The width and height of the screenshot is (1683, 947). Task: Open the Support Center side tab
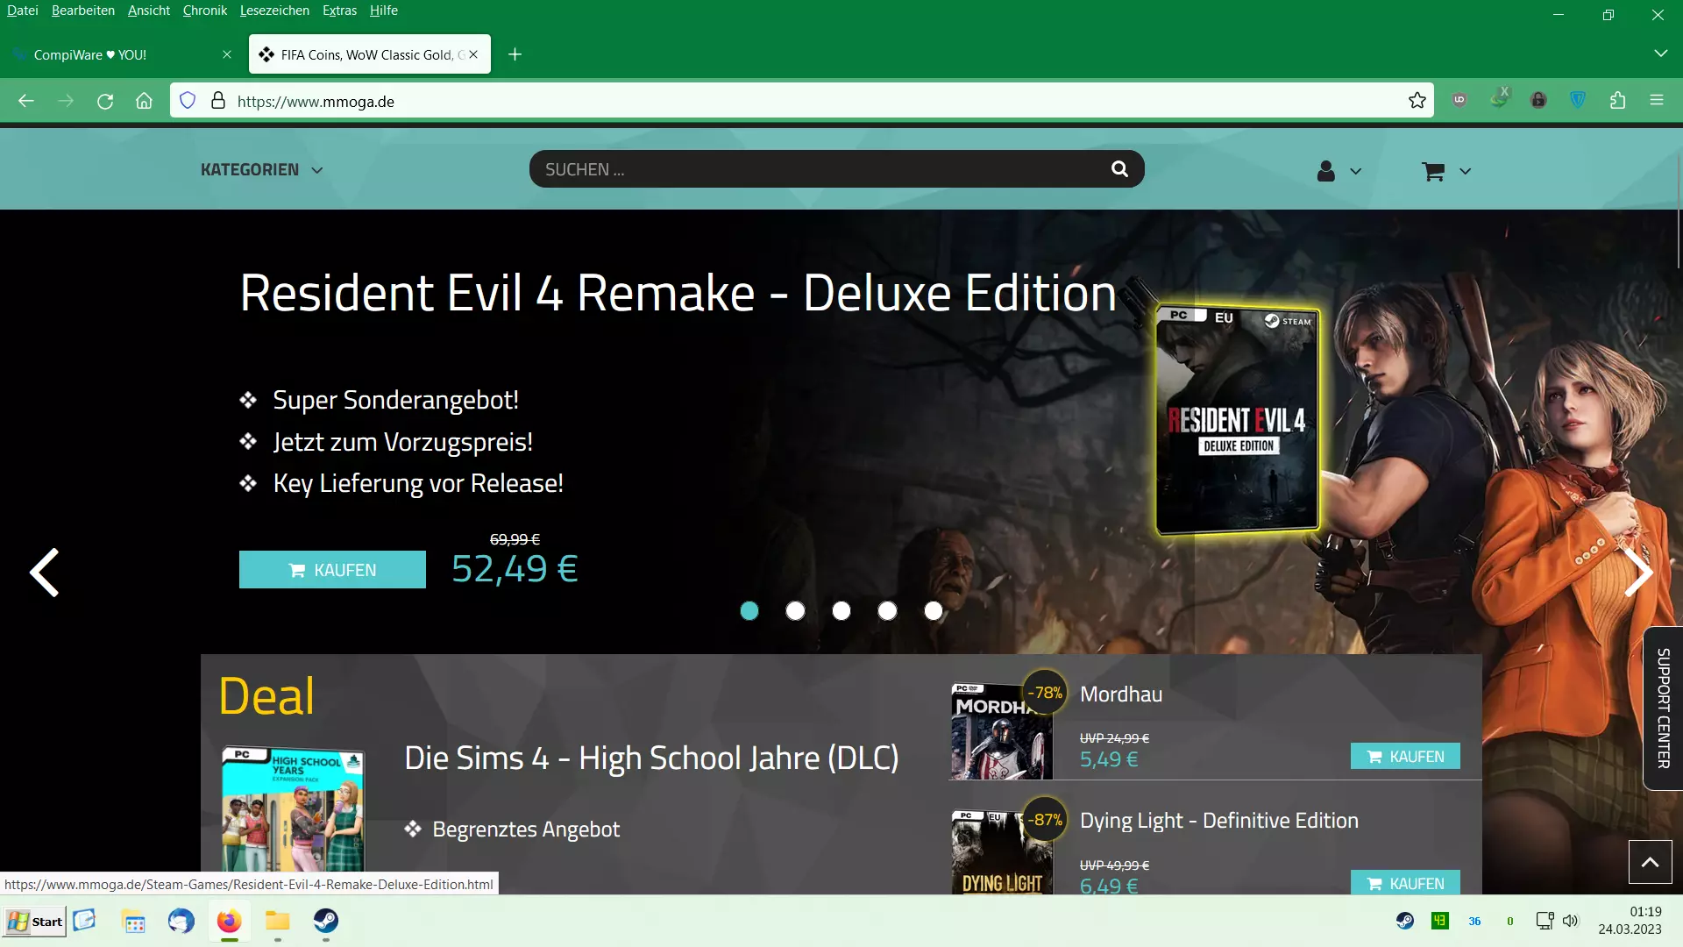pos(1663,708)
